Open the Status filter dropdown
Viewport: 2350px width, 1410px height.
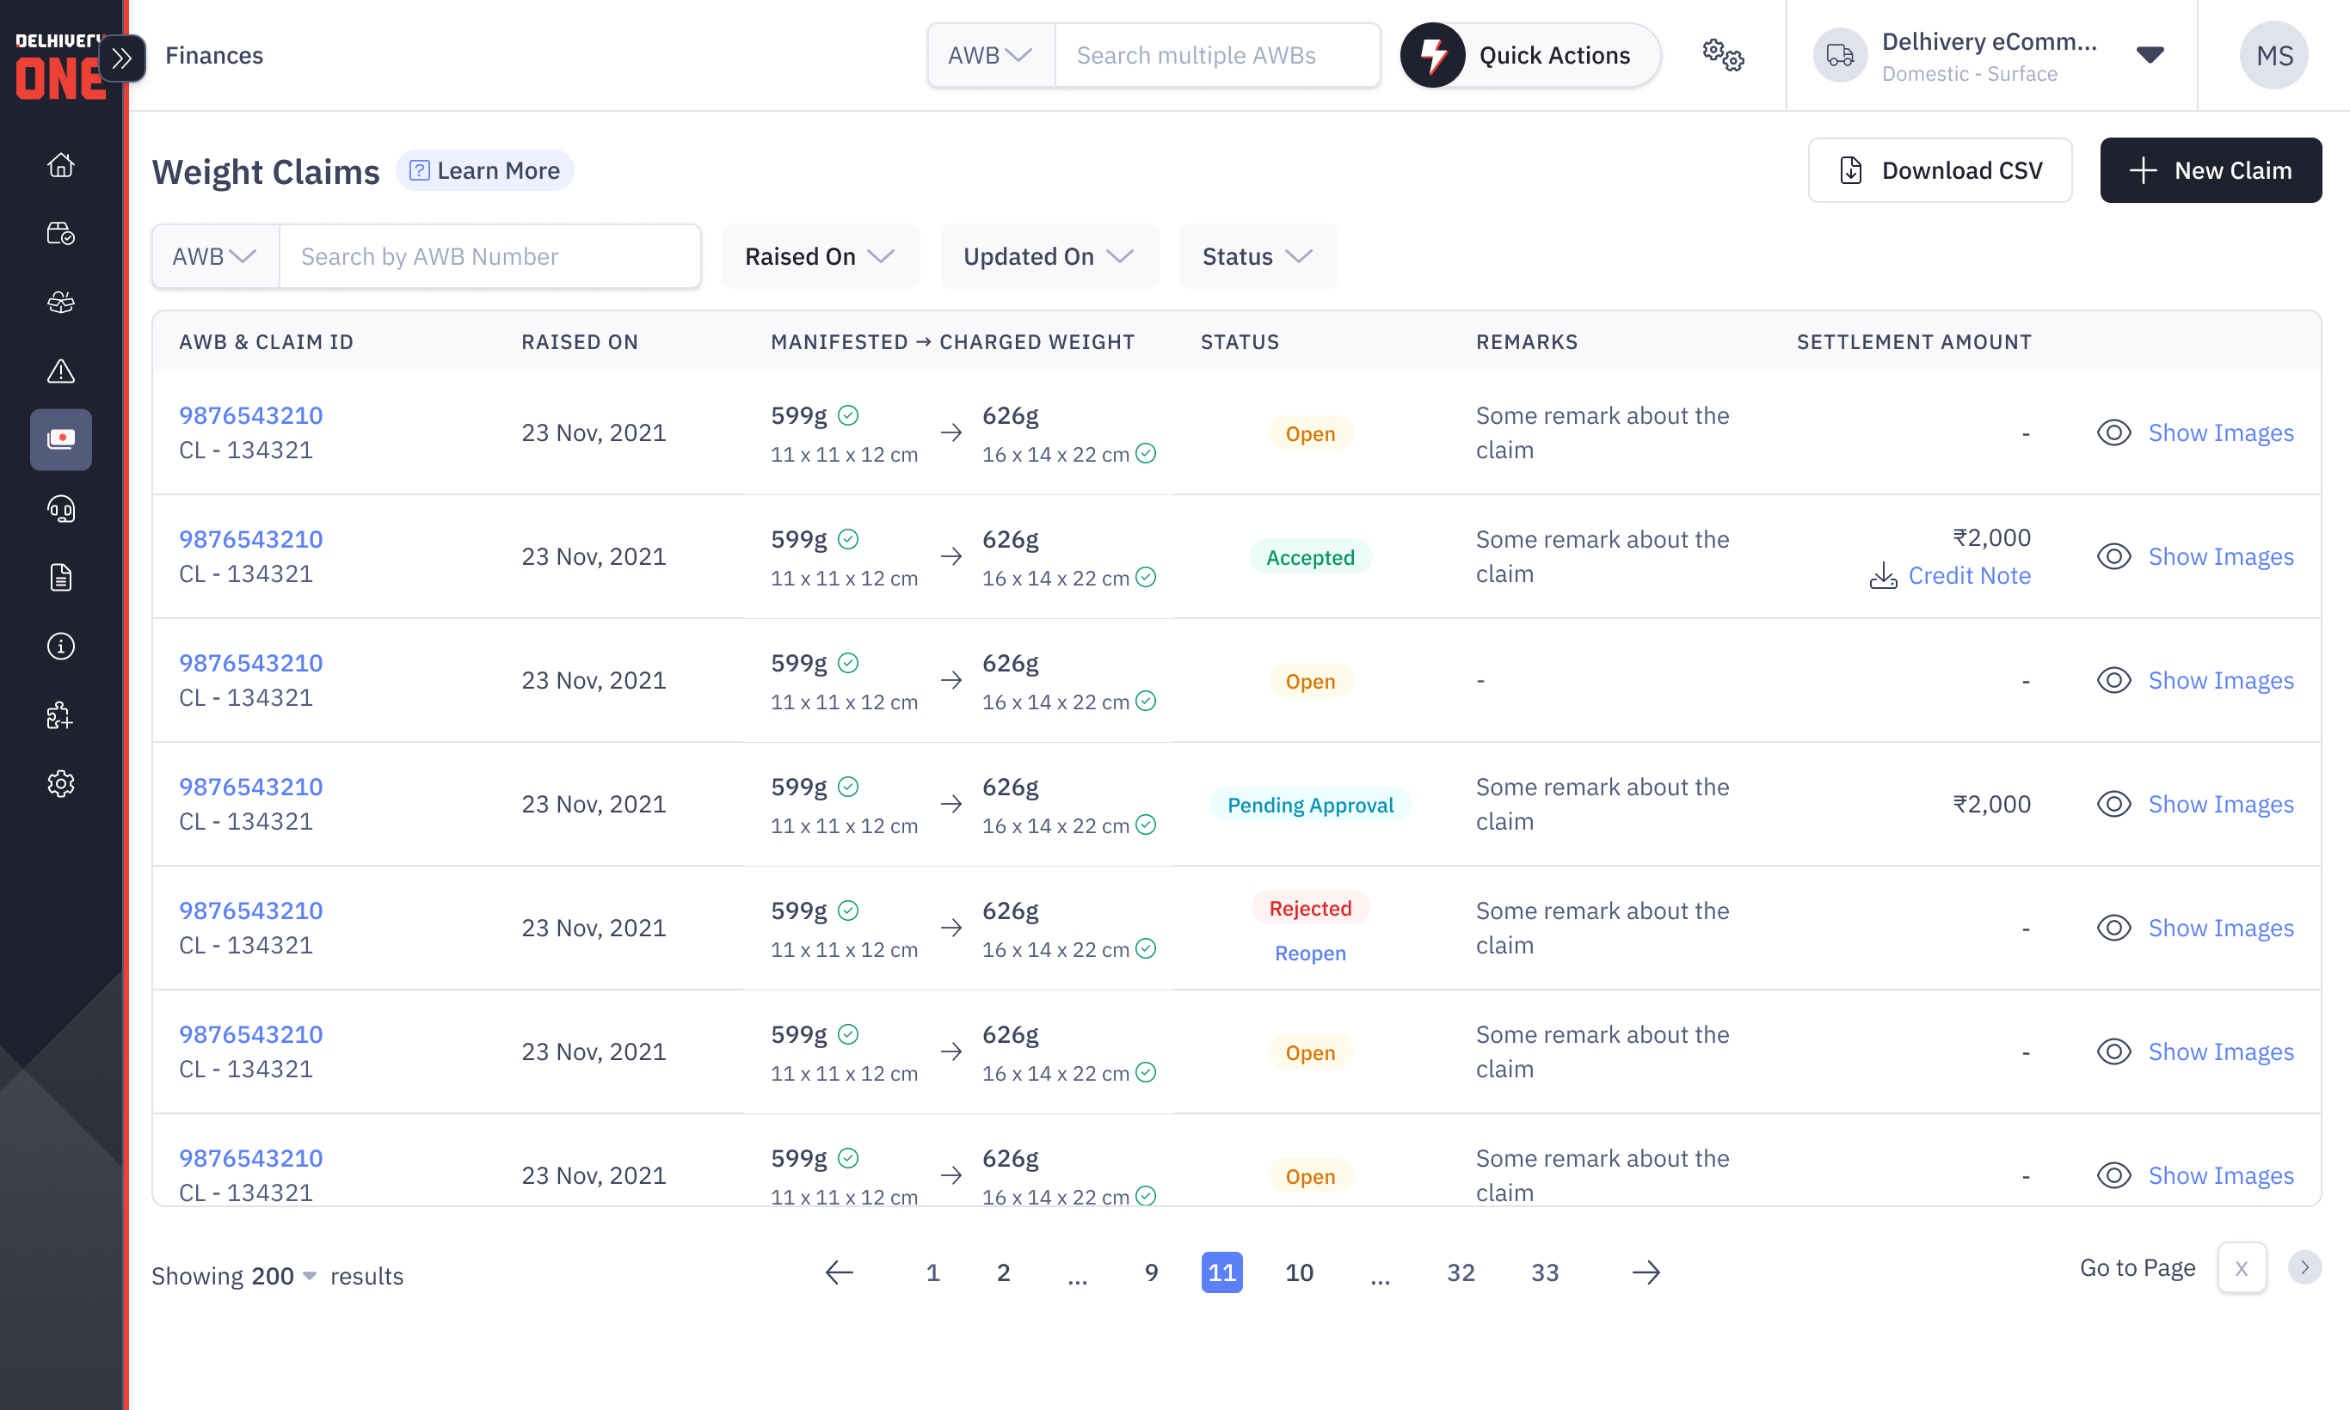point(1257,256)
